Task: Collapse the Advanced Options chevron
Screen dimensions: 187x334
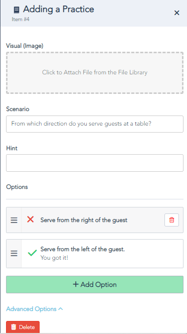Action: [61, 309]
